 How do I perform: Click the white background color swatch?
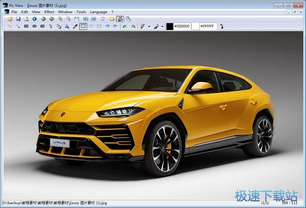[x=195, y=26]
